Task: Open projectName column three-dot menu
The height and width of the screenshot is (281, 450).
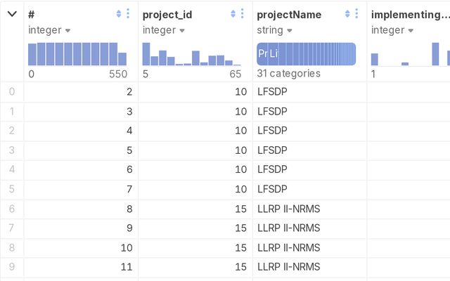Action: tap(357, 14)
